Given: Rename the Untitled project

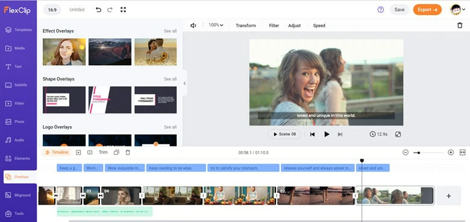Looking at the screenshot, I should 77,10.
